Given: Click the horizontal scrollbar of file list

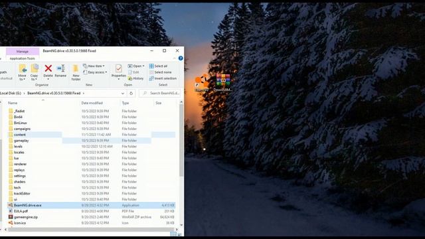Looking at the screenshot, I should pyautogui.click(x=90, y=230).
